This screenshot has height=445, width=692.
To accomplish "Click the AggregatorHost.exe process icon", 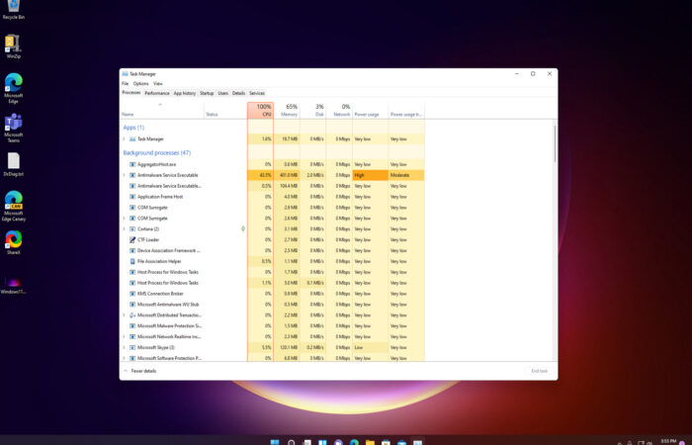I will click(132, 164).
